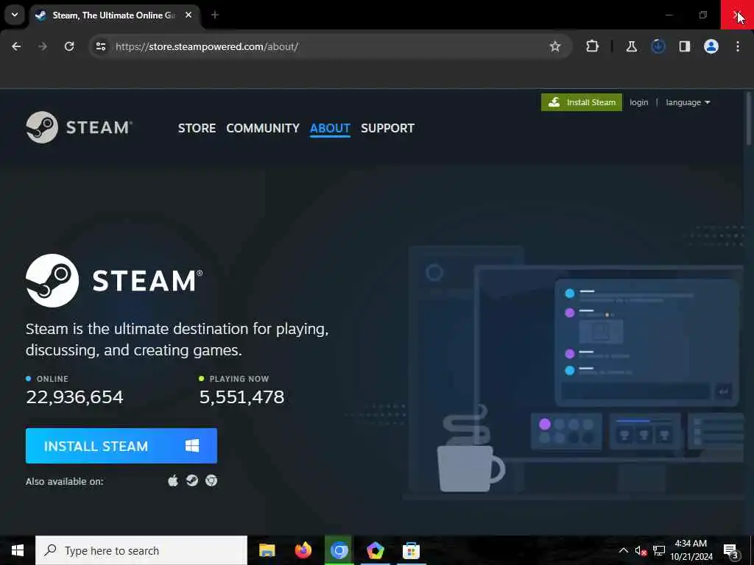This screenshot has width=754, height=565.
Task: Open the SteamOS download icon
Action: (192, 481)
